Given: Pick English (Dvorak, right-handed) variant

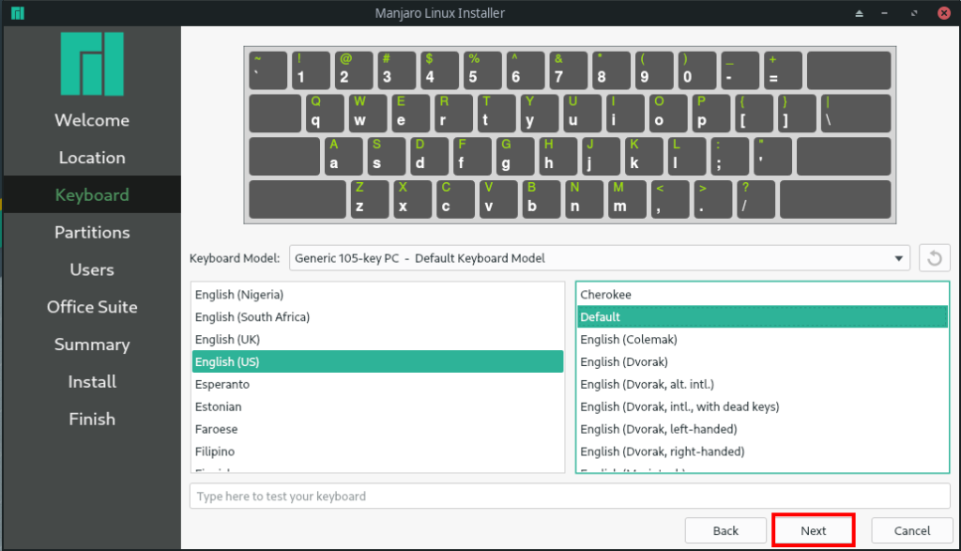Looking at the screenshot, I should point(762,452).
